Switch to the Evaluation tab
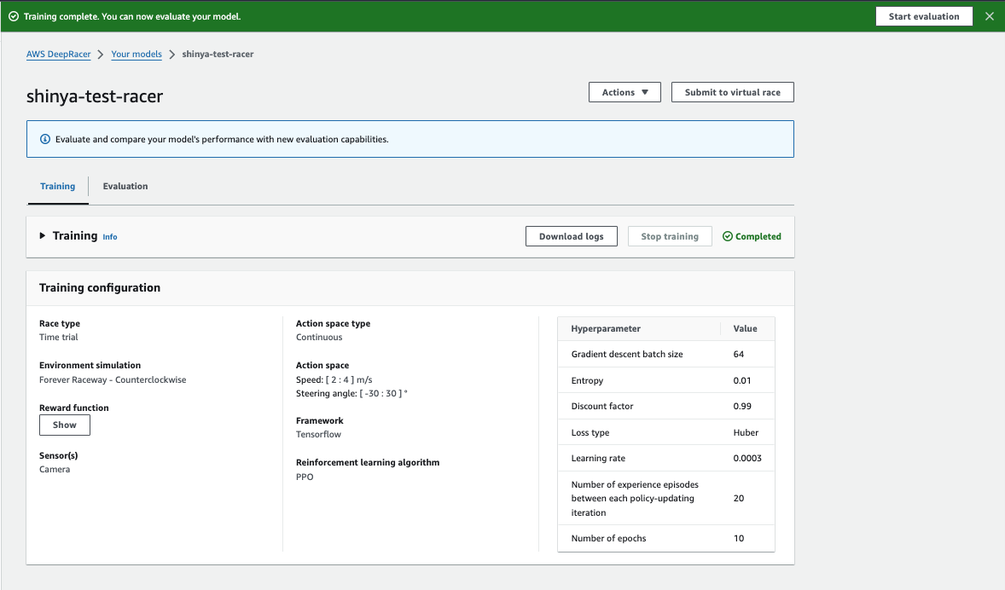Screen dimensions: 1005x590 point(125,187)
